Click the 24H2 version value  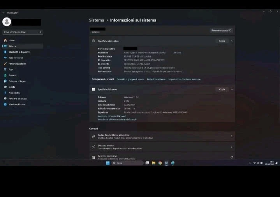[127, 101]
